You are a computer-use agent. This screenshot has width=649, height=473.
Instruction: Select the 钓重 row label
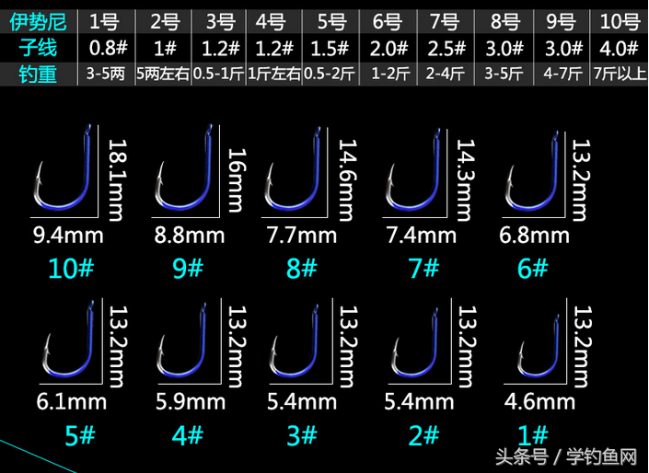click(x=38, y=75)
